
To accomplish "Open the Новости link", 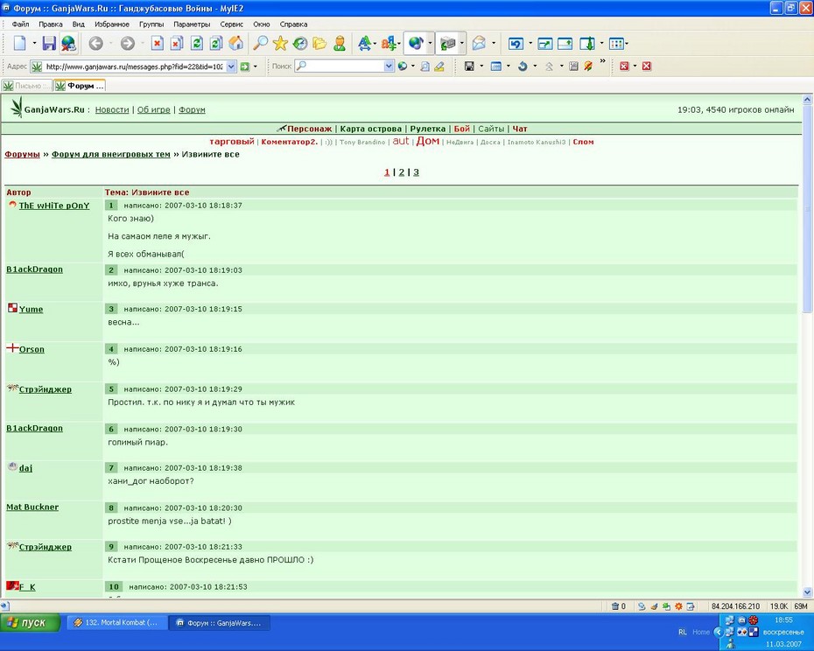I will (x=112, y=109).
